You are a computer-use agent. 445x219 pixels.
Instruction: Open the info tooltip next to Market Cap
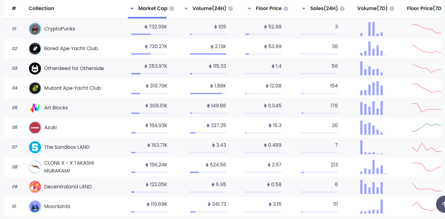click(x=172, y=9)
